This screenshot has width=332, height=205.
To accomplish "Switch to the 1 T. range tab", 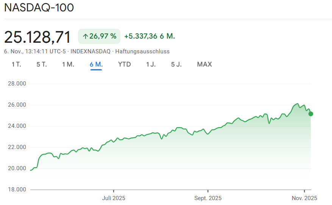I will 16,64.
